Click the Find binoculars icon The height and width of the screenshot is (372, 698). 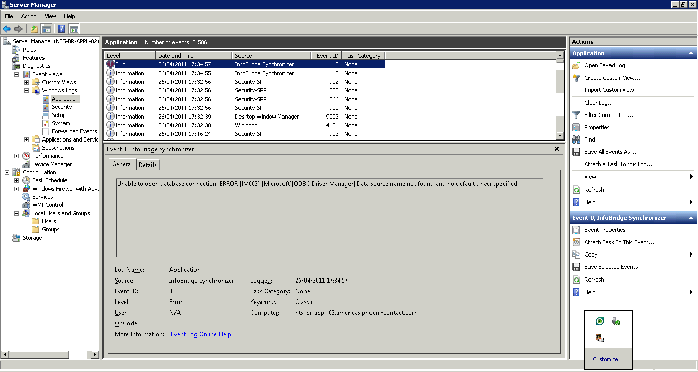coord(576,139)
